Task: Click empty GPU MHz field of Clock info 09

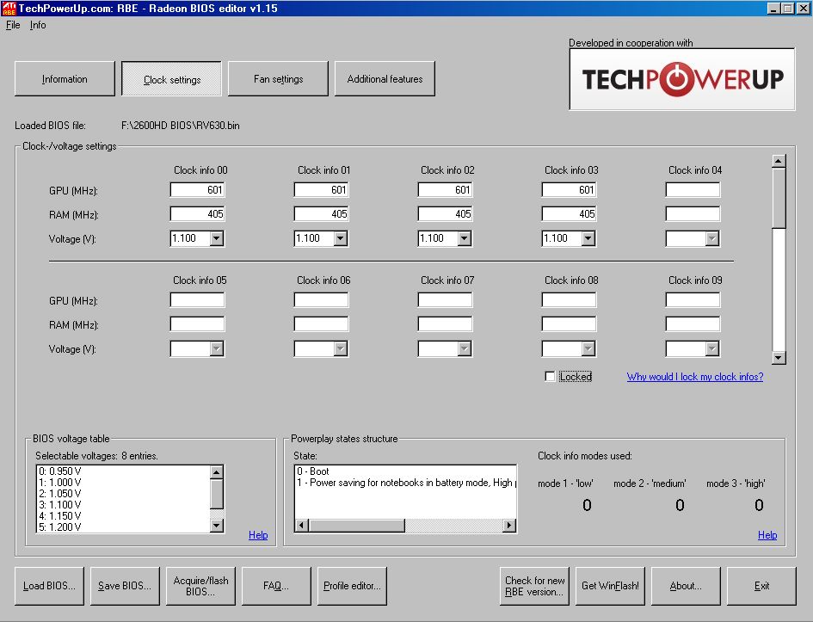Action: [693, 299]
